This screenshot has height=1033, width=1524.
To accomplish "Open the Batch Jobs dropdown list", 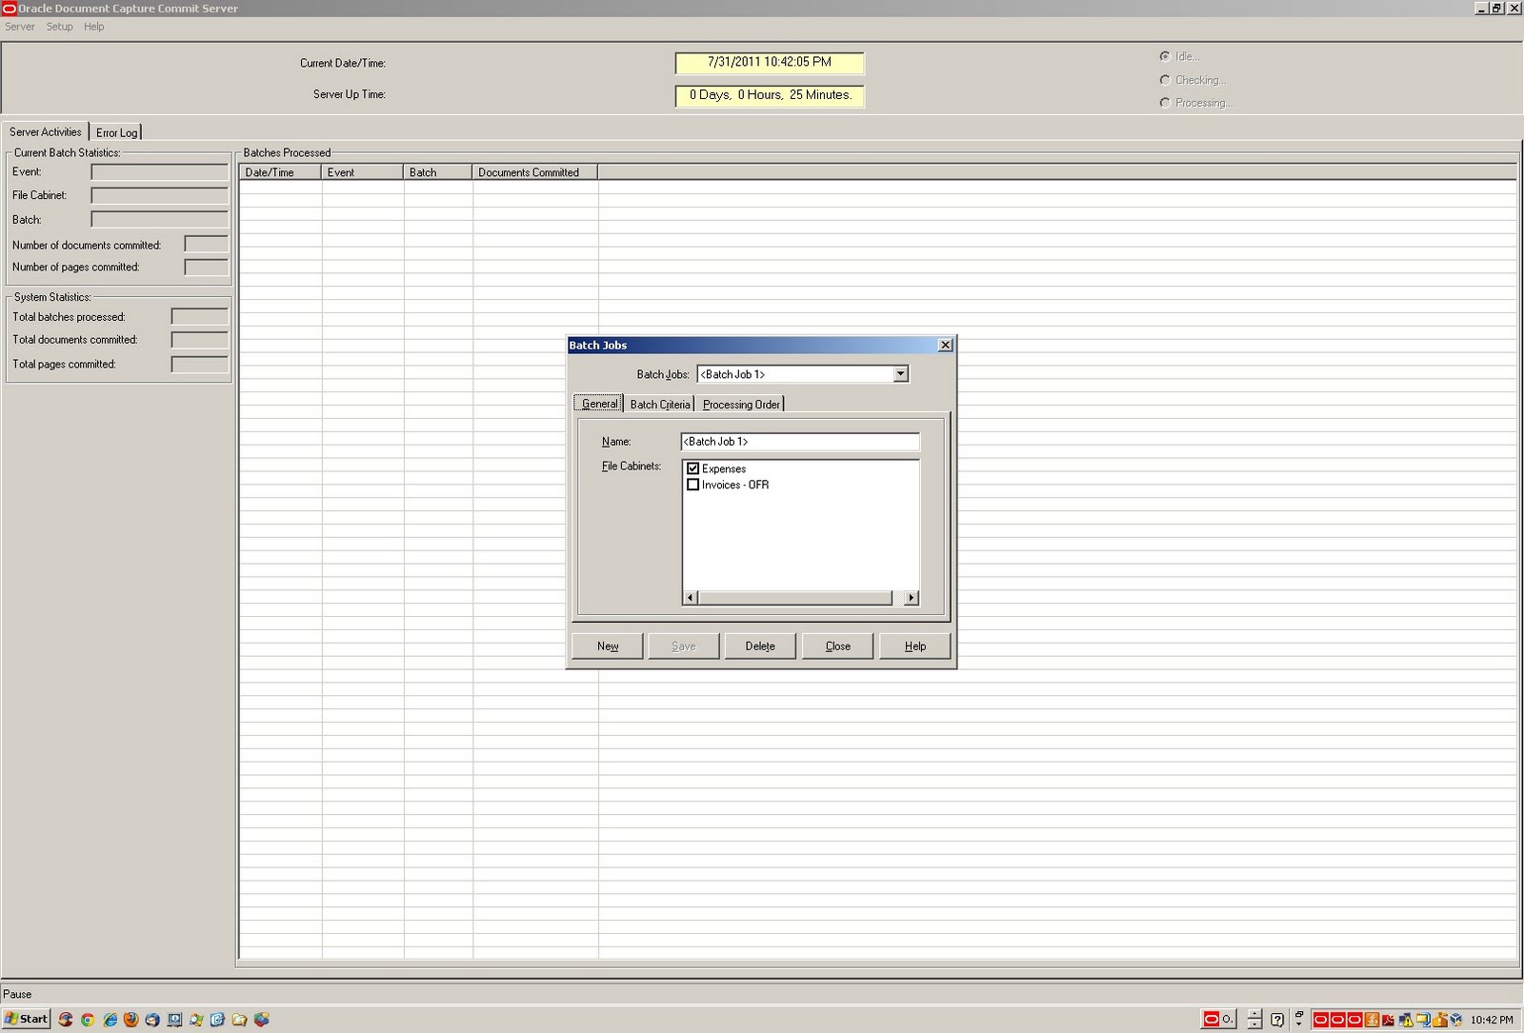I will point(899,374).
